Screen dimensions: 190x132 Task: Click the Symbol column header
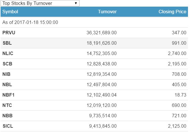(x=10, y=12)
